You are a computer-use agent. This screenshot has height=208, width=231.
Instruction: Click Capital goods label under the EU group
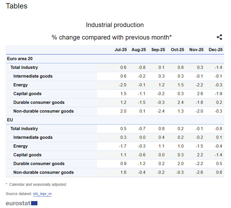click(x=27, y=155)
